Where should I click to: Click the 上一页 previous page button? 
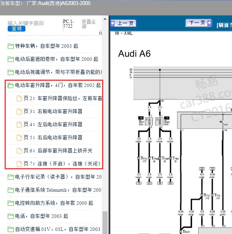123,23
